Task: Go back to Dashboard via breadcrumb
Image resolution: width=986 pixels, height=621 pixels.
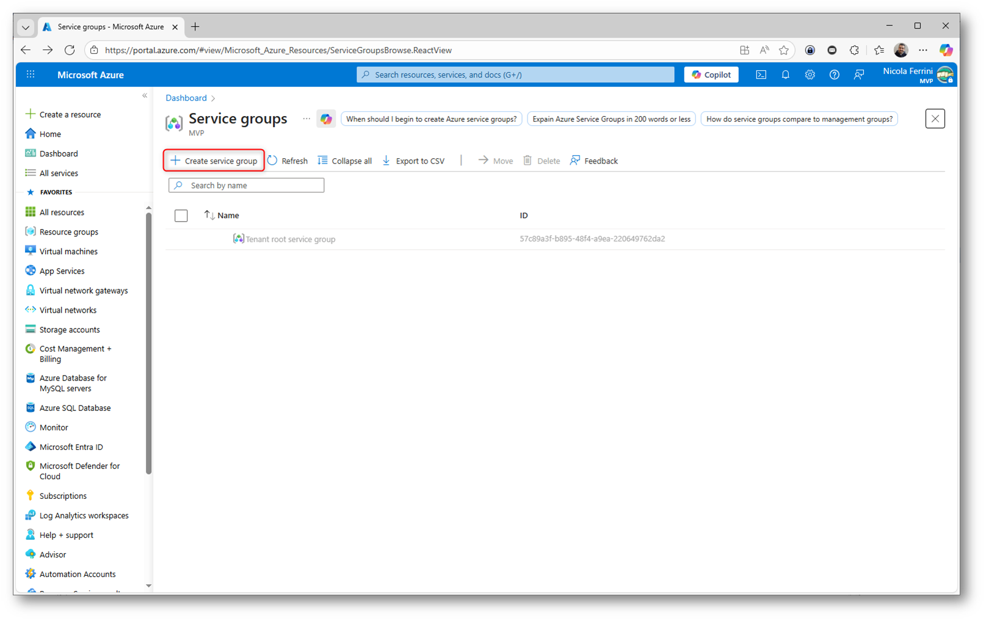Action: [x=186, y=98]
